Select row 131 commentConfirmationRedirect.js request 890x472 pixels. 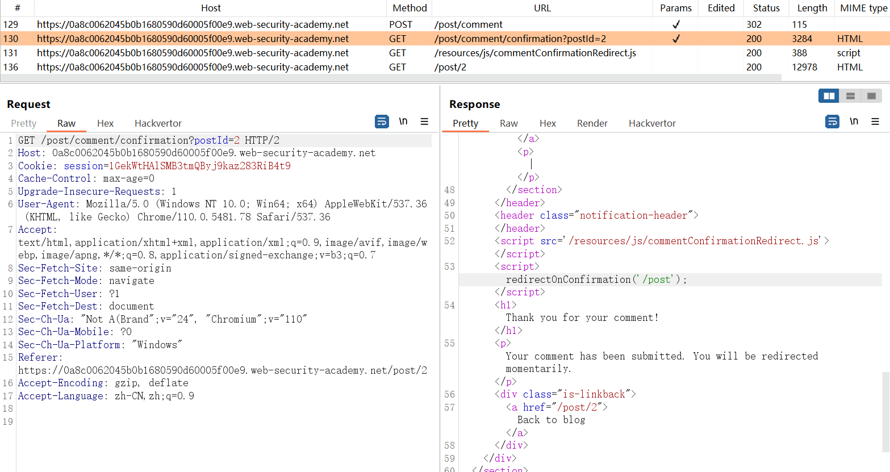click(535, 53)
